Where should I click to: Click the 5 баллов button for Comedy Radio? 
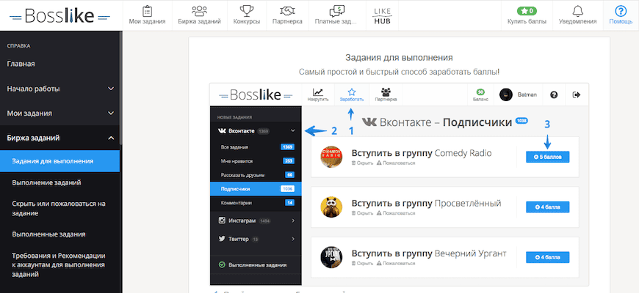click(x=547, y=157)
